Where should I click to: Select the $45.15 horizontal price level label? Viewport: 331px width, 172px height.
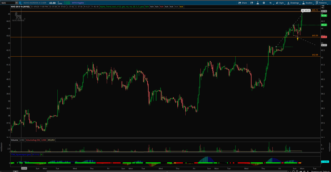point(315,10)
